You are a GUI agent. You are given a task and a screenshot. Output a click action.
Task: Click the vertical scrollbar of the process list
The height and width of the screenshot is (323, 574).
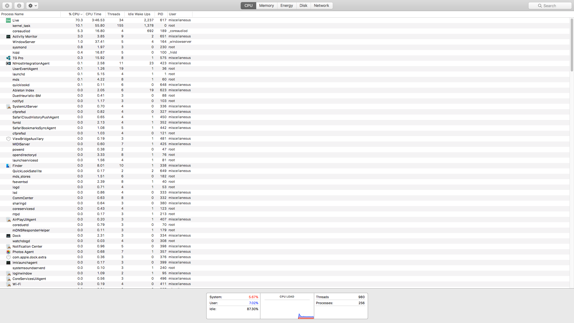pyautogui.click(x=572, y=45)
